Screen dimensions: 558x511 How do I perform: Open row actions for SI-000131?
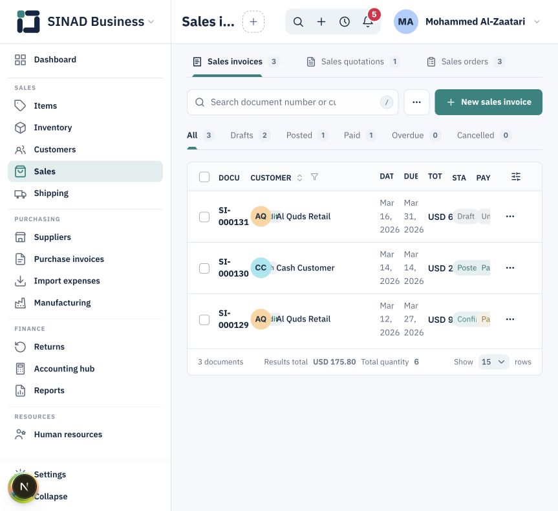click(510, 217)
